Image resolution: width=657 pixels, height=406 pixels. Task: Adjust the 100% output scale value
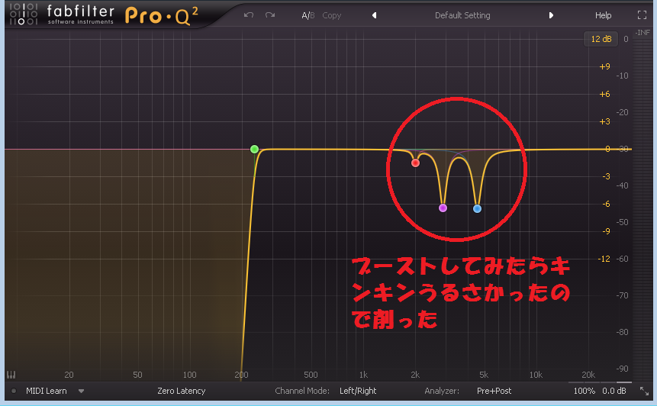click(x=584, y=391)
